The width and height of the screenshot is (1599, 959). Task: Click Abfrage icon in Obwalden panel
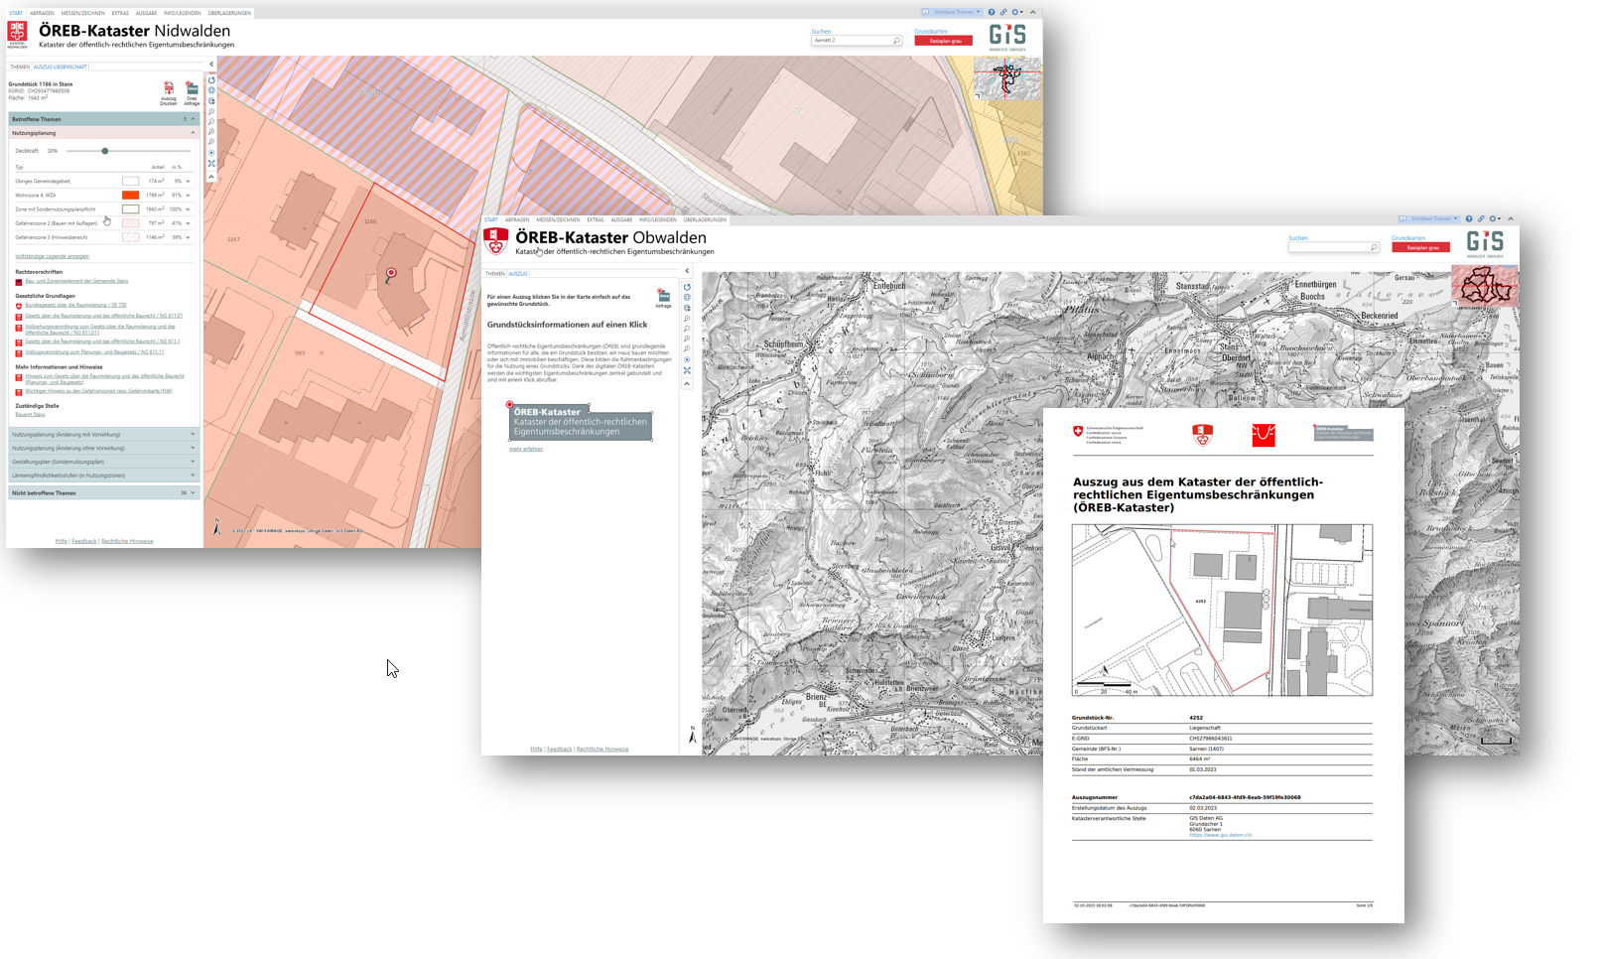click(663, 296)
